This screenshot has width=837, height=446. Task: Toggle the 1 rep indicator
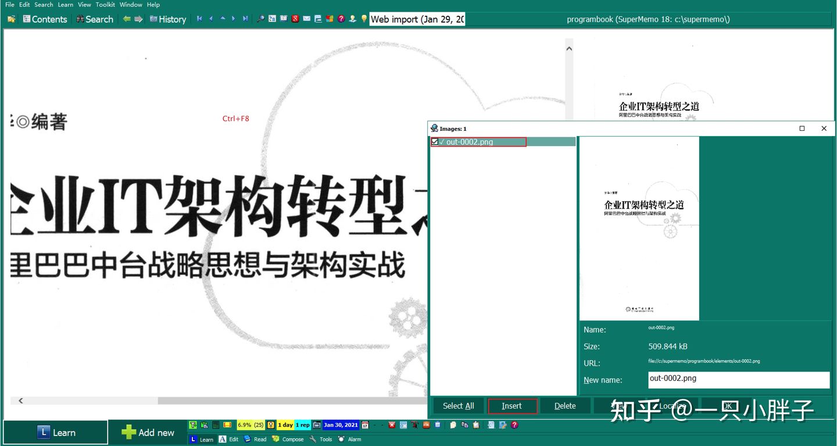302,425
